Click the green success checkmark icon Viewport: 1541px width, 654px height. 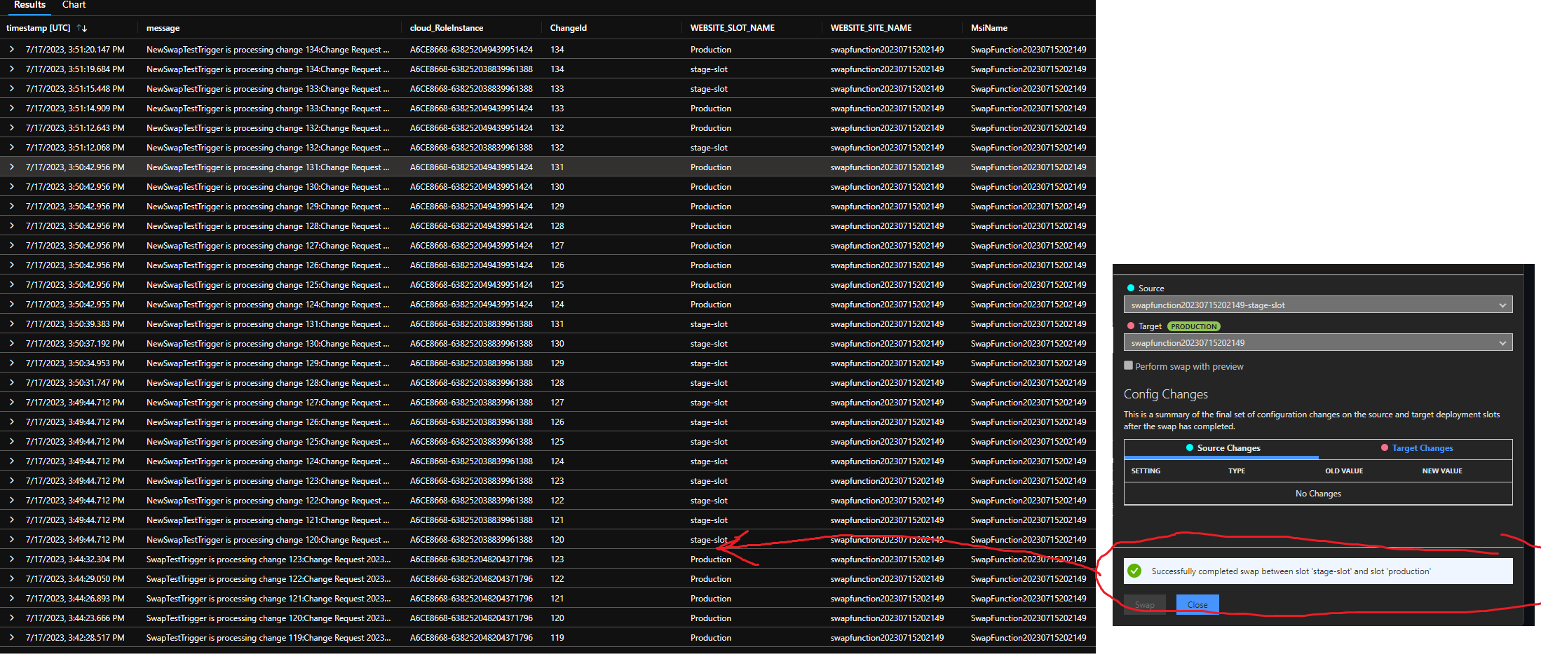[x=1135, y=571]
